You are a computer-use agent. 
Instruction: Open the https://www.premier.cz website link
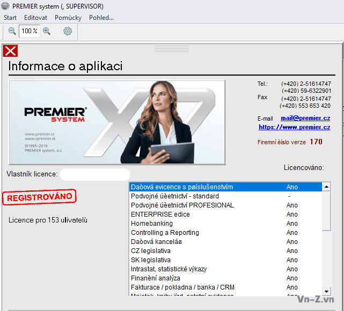point(294,127)
